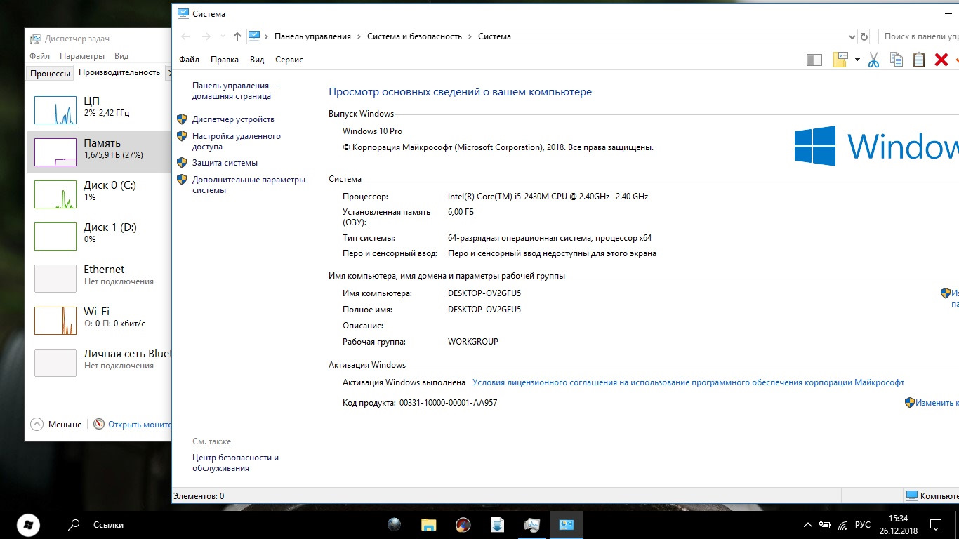Image resolution: width=959 pixels, height=539 pixels.
Task: Open Центр безопасности и обслуживания link
Action: point(235,463)
